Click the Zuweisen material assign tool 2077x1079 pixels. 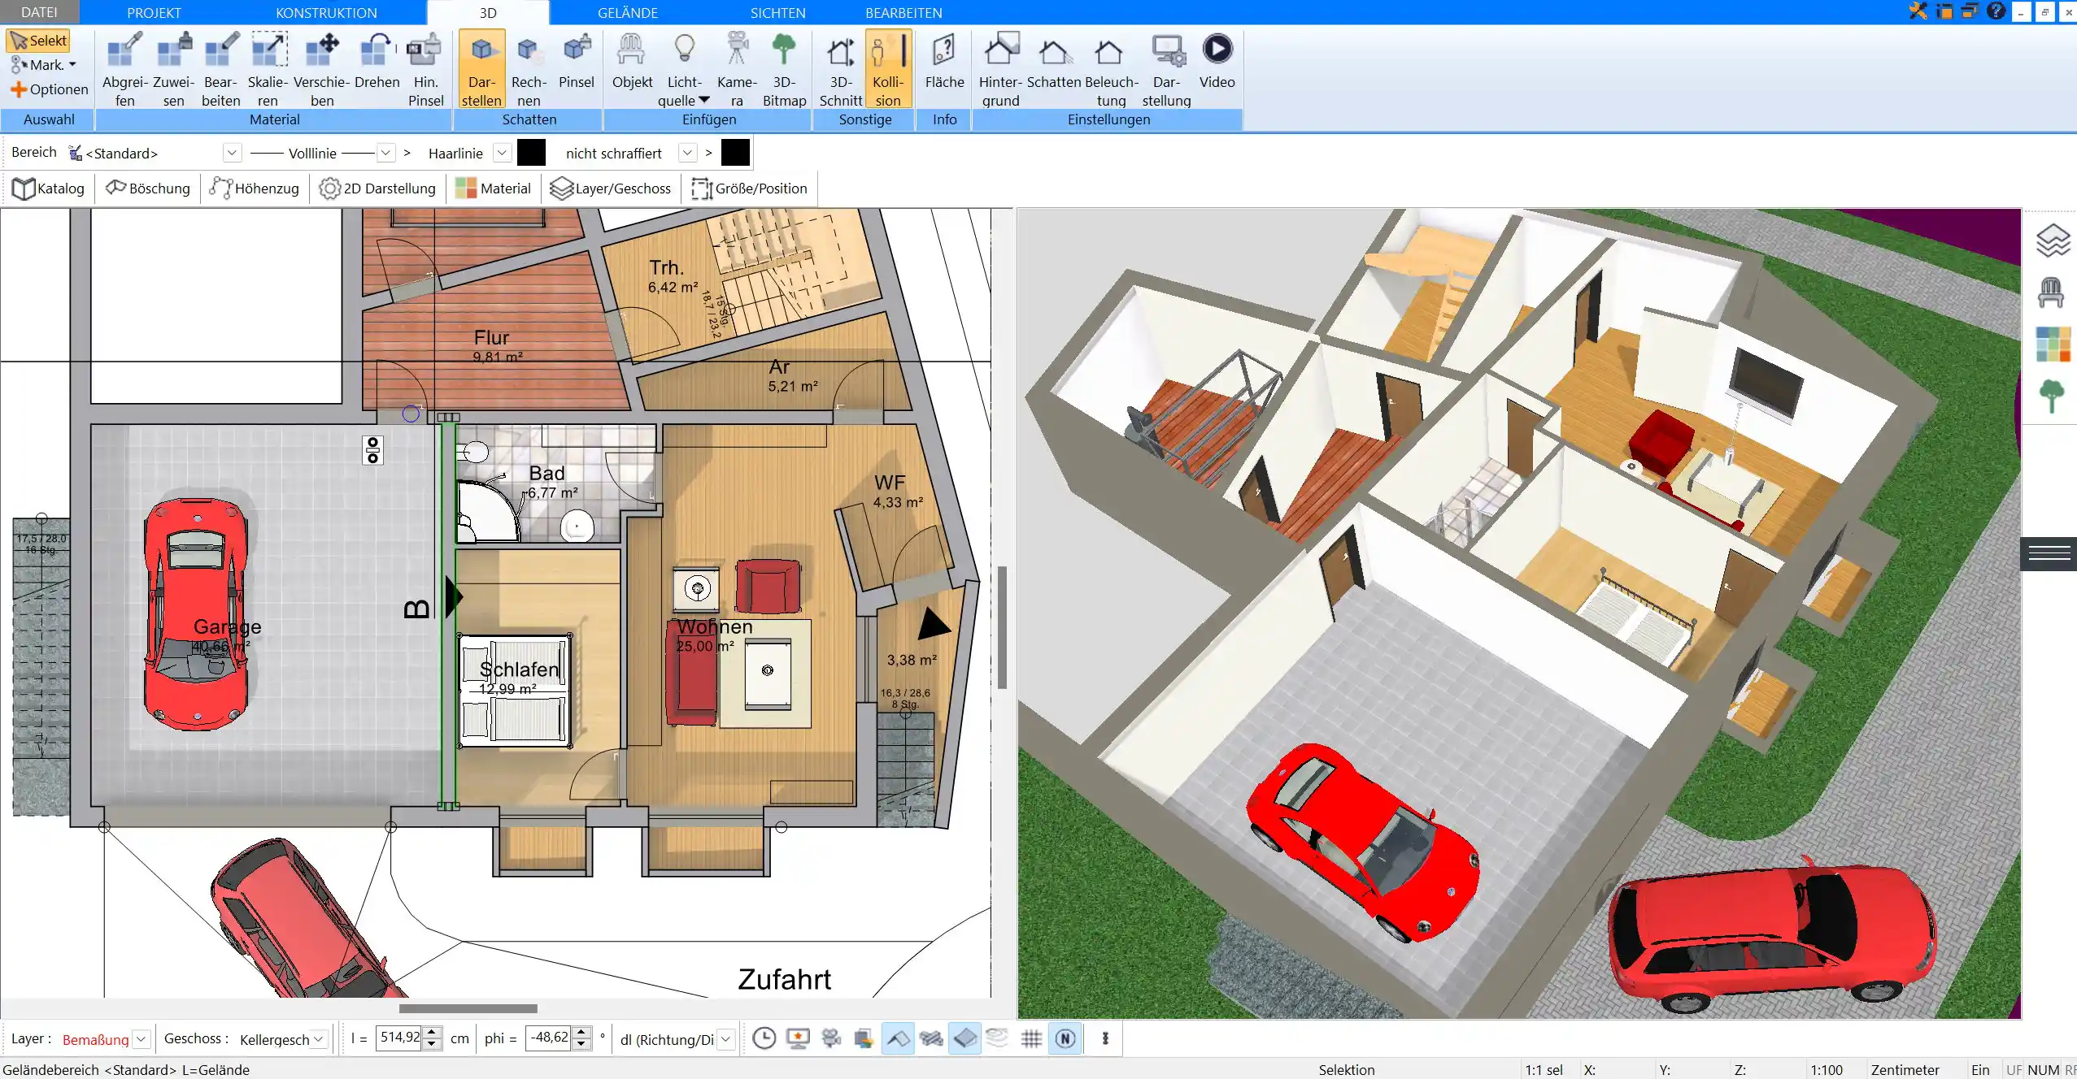(x=173, y=69)
